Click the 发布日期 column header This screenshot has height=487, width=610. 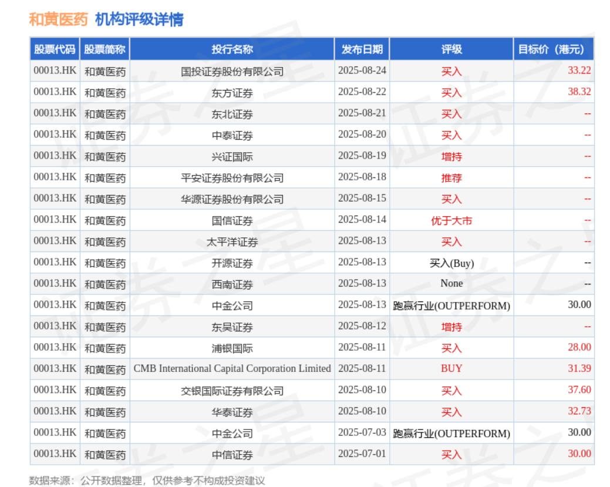362,49
